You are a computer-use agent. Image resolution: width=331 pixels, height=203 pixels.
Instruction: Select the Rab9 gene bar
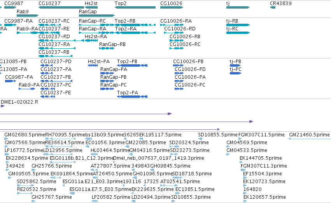pyautogui.click(x=28, y=16)
